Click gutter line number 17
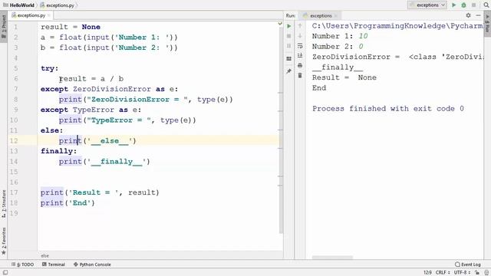 [14, 192]
